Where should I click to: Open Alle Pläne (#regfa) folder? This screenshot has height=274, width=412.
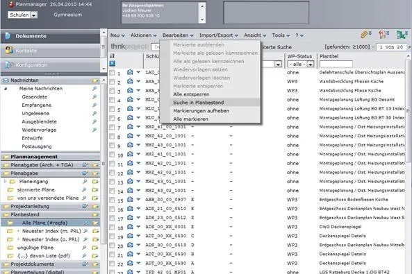coord(44,223)
